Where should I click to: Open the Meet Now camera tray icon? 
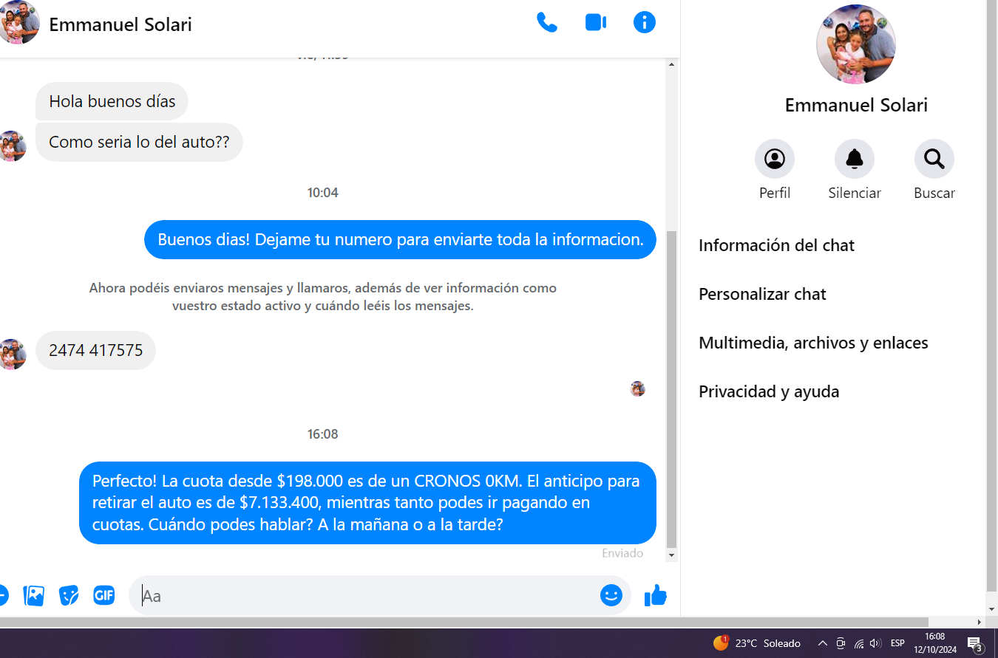pyautogui.click(x=841, y=643)
